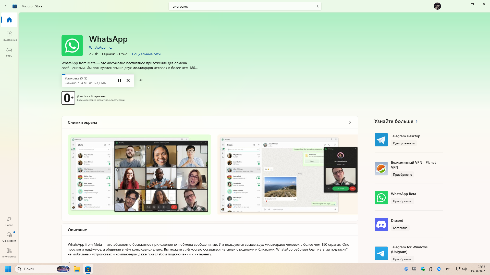Click the share icon next to install progress
Screen dimensions: 490x275
click(141, 80)
